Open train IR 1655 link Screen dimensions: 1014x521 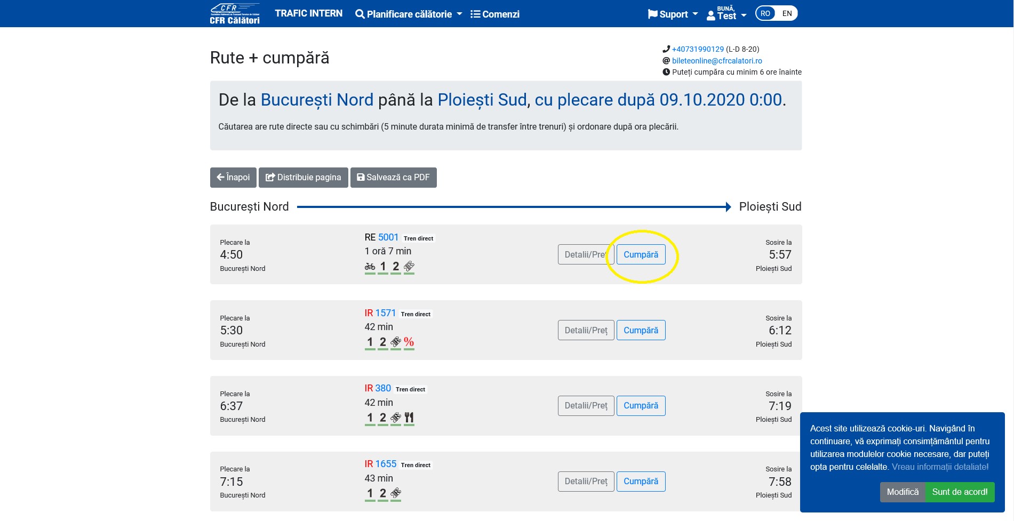[386, 464]
